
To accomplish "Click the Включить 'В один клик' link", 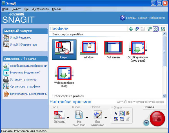I will (25, 73).
